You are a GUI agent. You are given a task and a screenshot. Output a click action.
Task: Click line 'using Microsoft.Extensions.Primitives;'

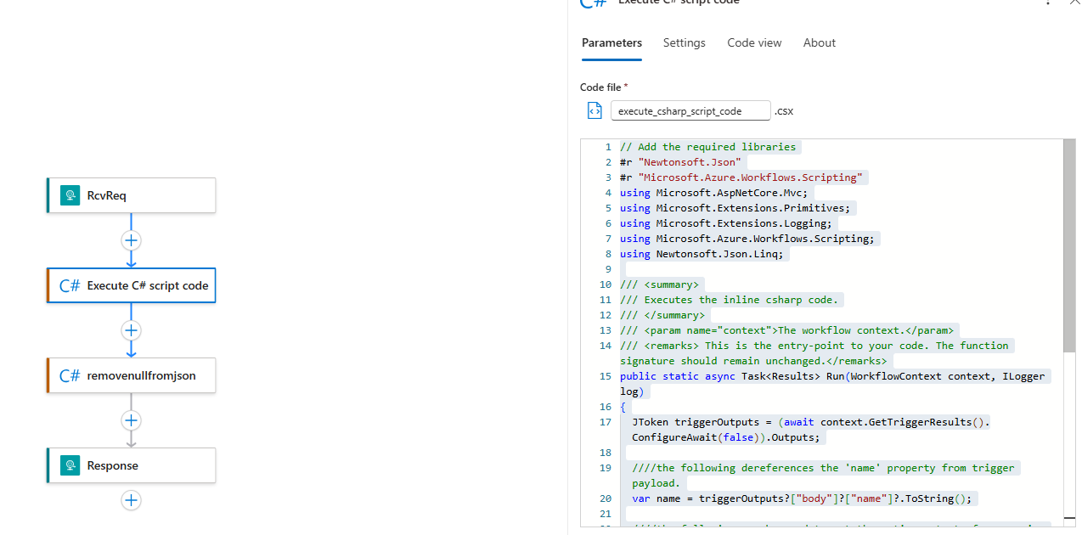coord(735,208)
